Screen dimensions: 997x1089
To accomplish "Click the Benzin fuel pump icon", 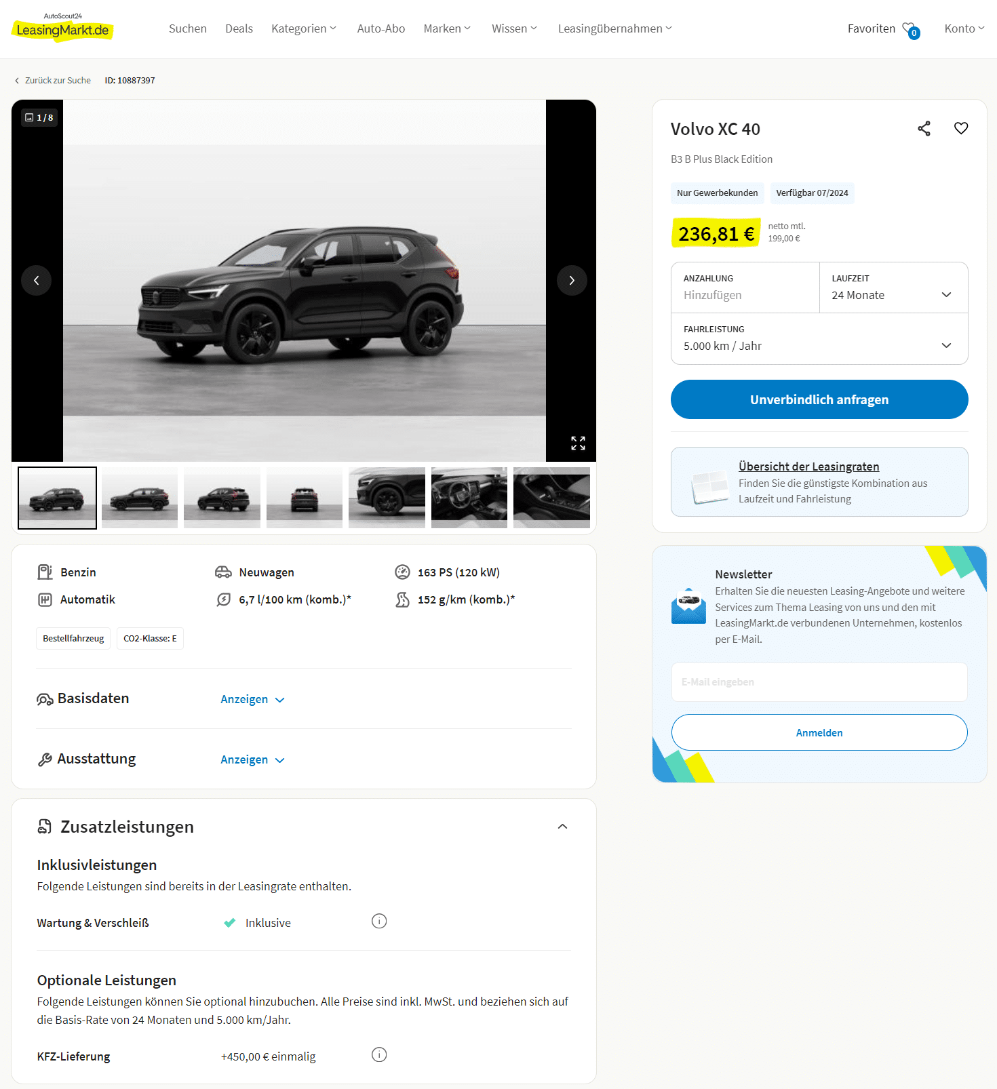I will pos(45,572).
